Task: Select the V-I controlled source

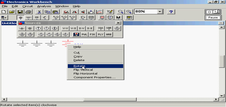Action: [x=73, y=29]
